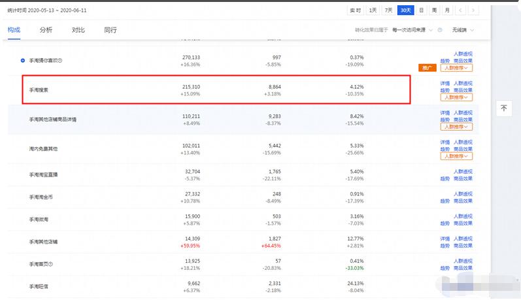Image resolution: width=521 pixels, height=300 pixels.
Task: Open 商品效果 link in 手淘淘金币 row
Action: coord(463,201)
